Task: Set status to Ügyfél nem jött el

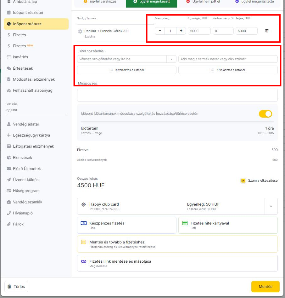Action: point(203,2)
